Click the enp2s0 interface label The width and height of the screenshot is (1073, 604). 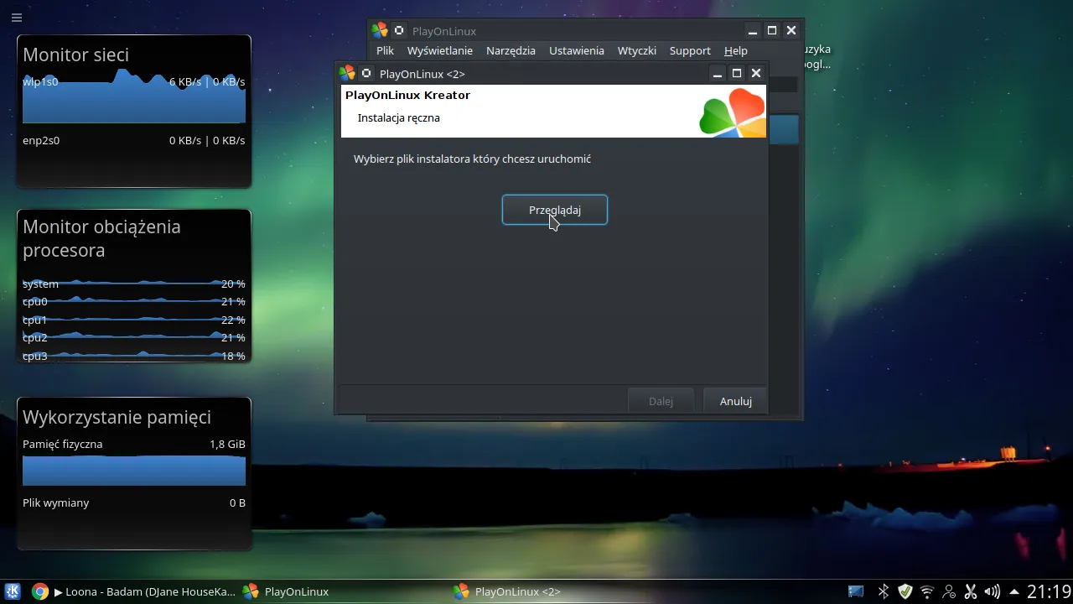[41, 140]
